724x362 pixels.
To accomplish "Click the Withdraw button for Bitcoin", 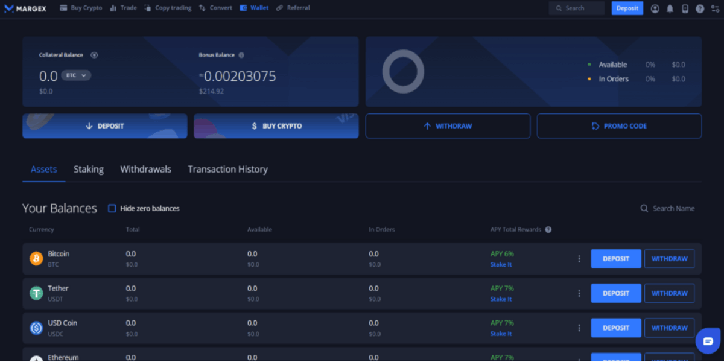I will click(669, 258).
